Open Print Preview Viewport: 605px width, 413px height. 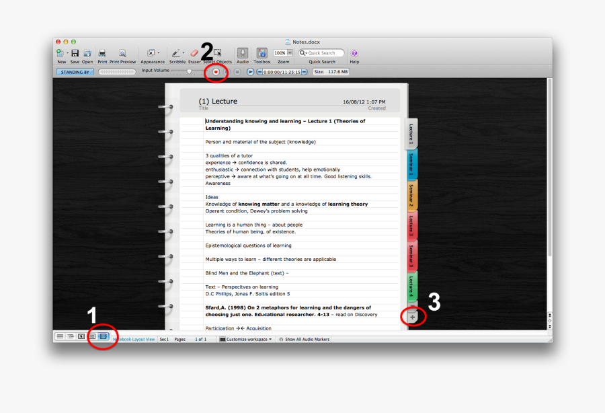point(122,54)
